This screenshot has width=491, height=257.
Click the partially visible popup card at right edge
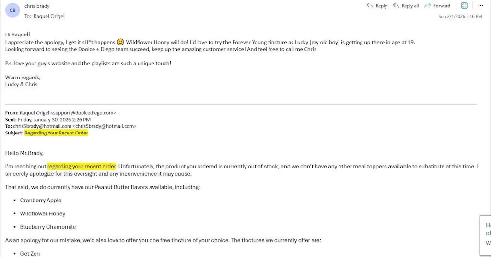486,235
